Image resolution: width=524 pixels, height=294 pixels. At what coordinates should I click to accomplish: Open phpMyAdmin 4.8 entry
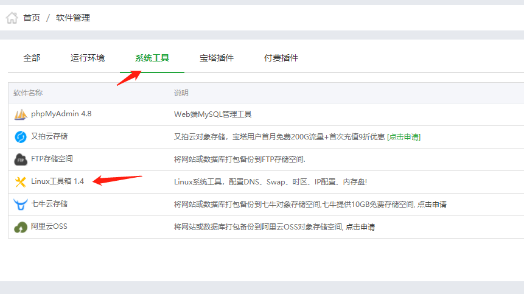pos(61,114)
